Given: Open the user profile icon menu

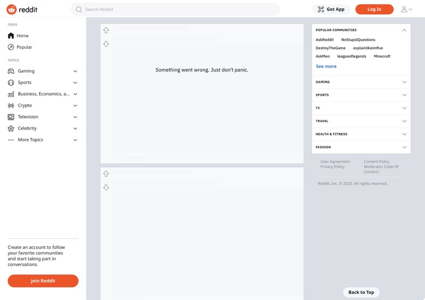Looking at the screenshot, I should [x=406, y=9].
